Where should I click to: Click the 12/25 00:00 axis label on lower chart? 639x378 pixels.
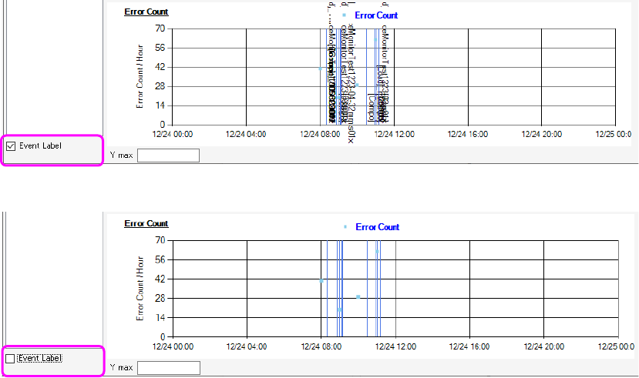click(x=617, y=347)
